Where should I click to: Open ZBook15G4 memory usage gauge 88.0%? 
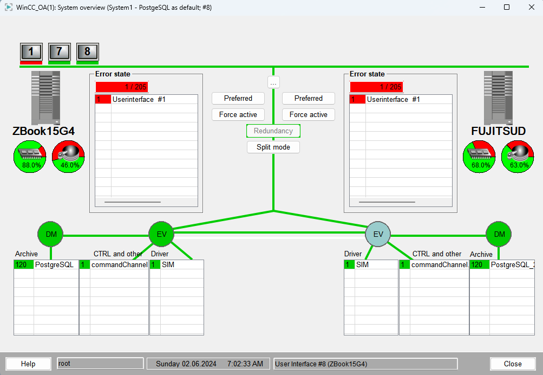pyautogui.click(x=29, y=157)
